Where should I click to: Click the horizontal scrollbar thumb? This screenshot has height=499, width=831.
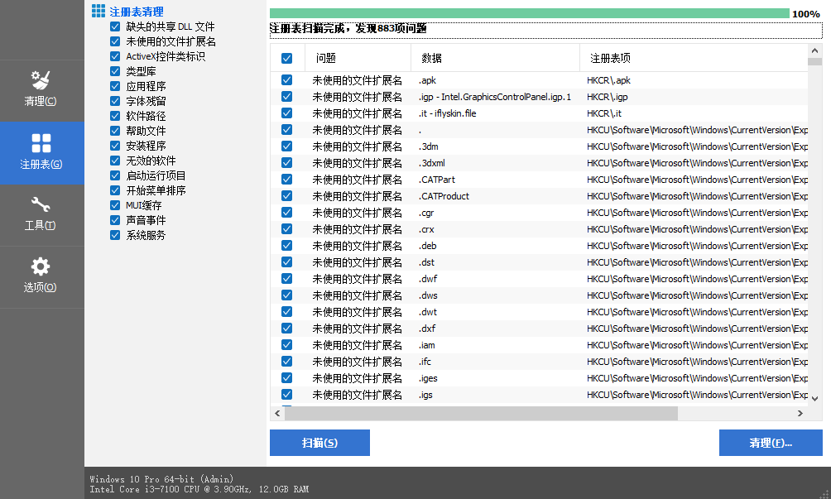[481, 414]
